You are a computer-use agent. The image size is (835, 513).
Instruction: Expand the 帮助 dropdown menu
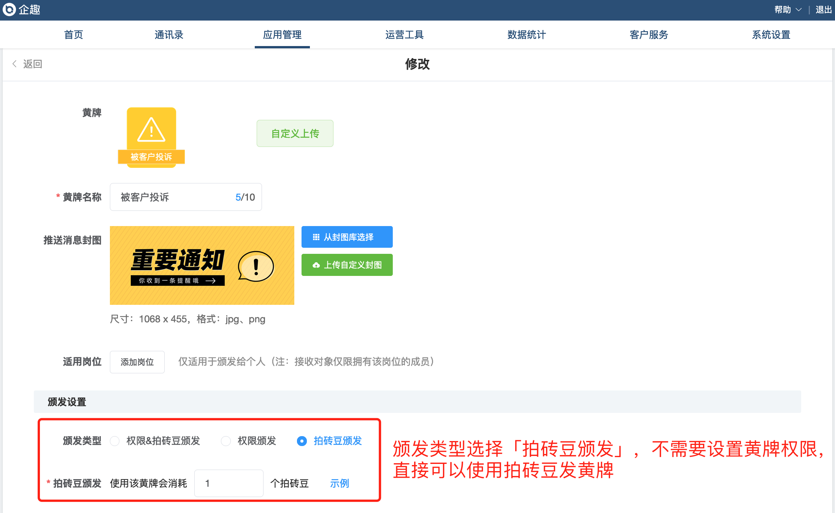click(x=788, y=10)
